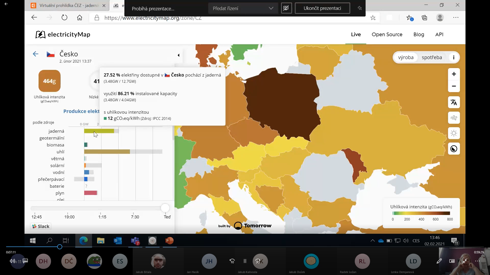Click the carbon intensity color legend bar
The image size is (490, 275).
click(421, 213)
